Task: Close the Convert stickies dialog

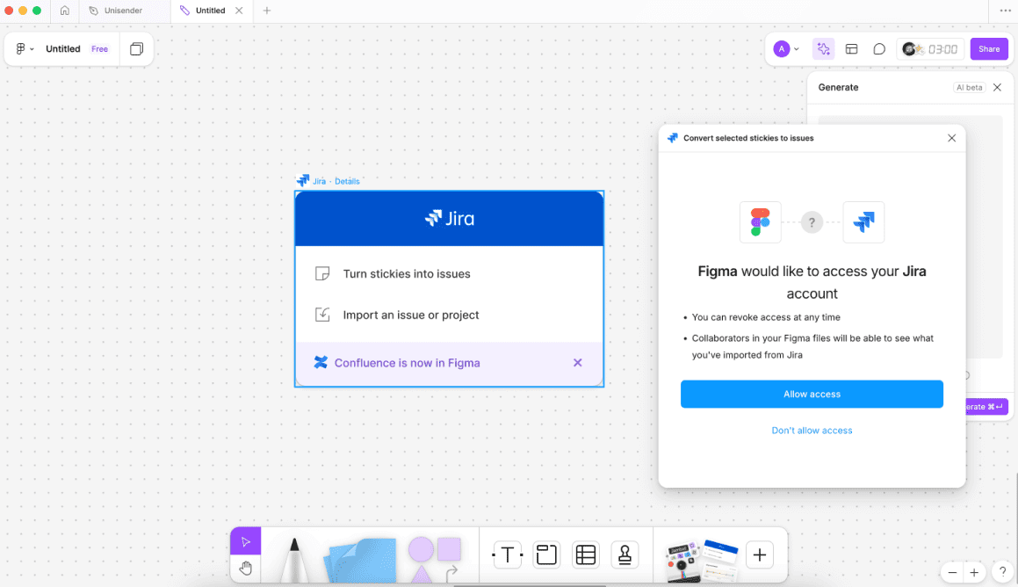Action: tap(952, 138)
